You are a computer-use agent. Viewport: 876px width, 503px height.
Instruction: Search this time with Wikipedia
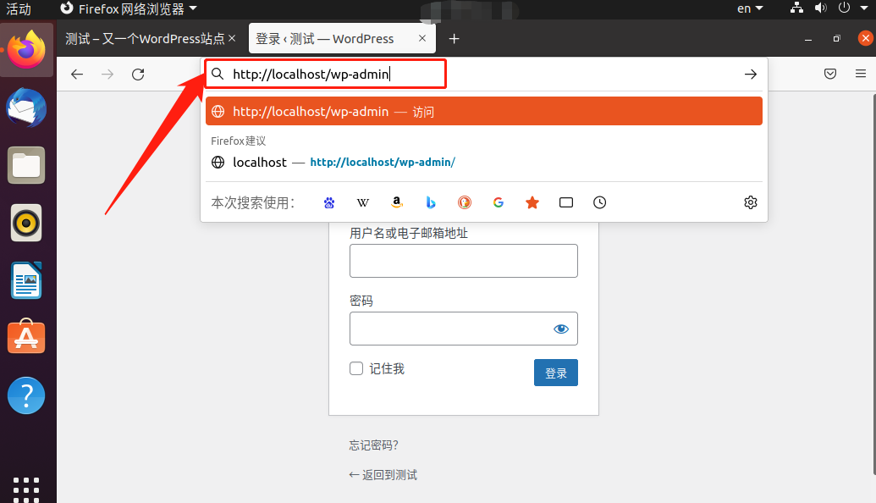tap(363, 202)
